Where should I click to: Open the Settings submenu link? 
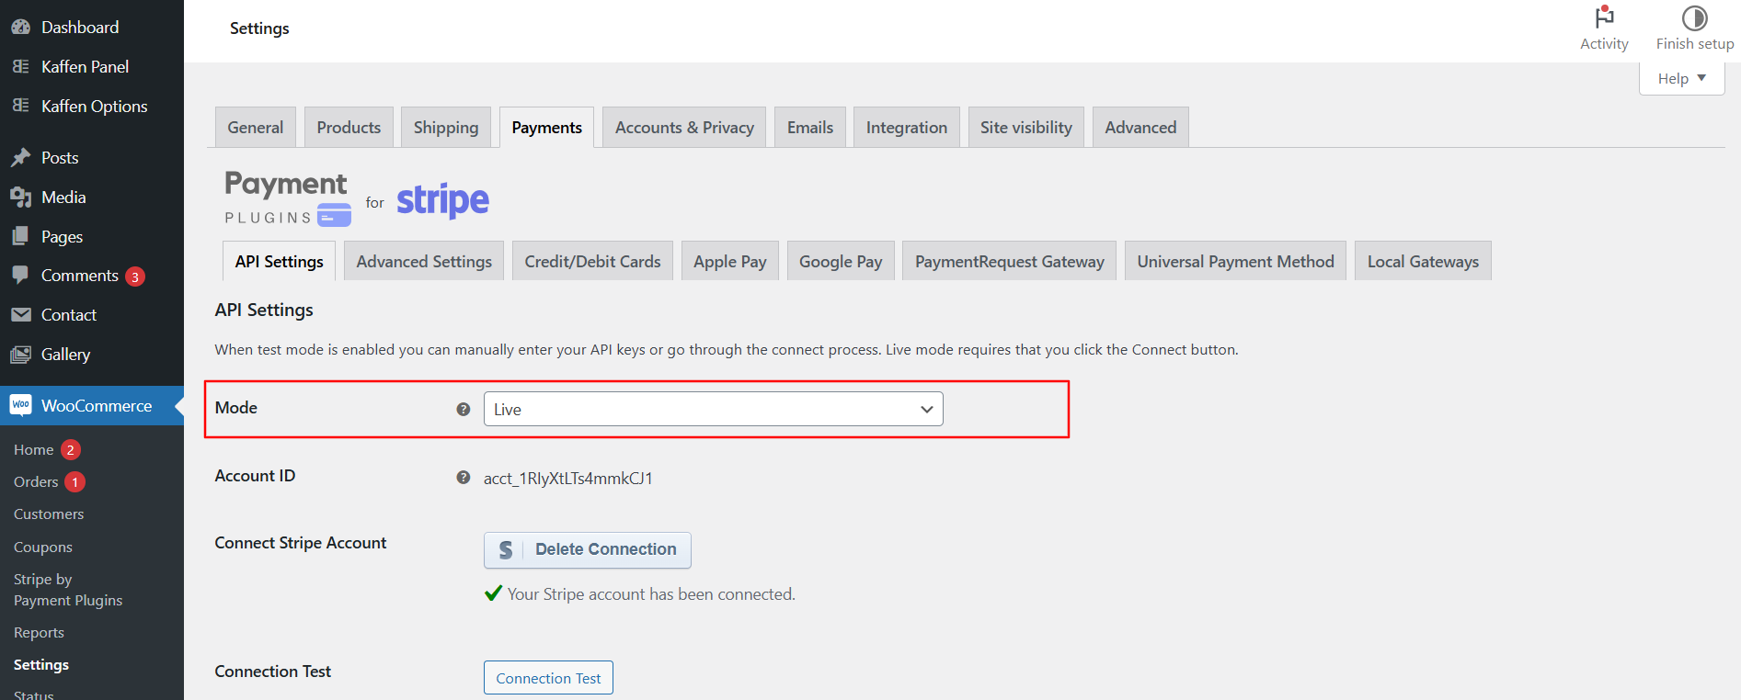pyautogui.click(x=41, y=665)
